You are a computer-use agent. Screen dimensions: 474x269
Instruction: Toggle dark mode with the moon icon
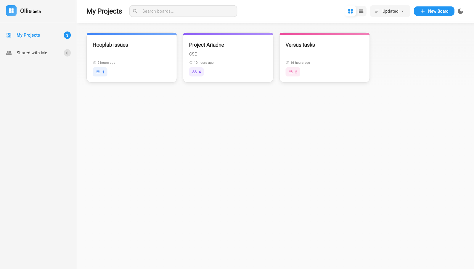pos(460,11)
